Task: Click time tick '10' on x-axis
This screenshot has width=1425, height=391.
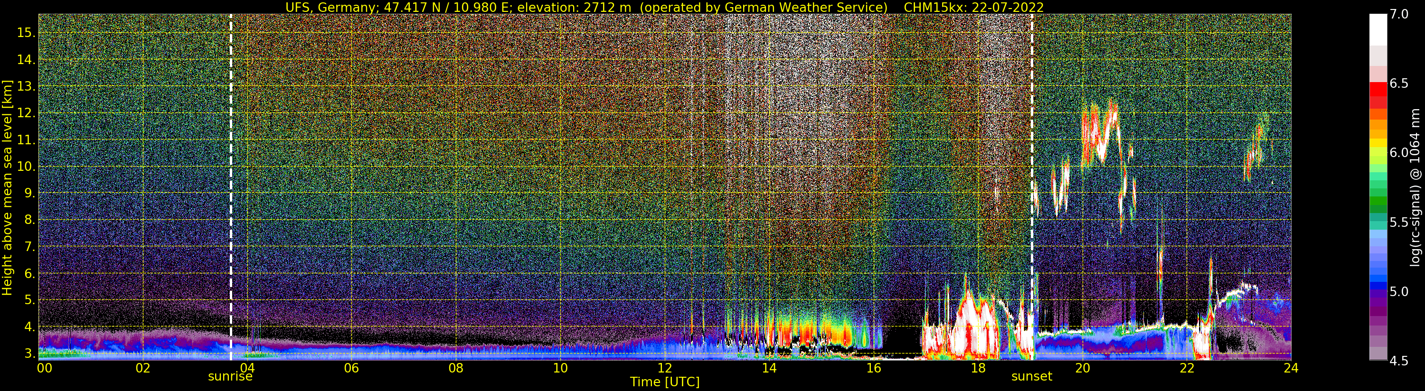Action: pos(560,368)
